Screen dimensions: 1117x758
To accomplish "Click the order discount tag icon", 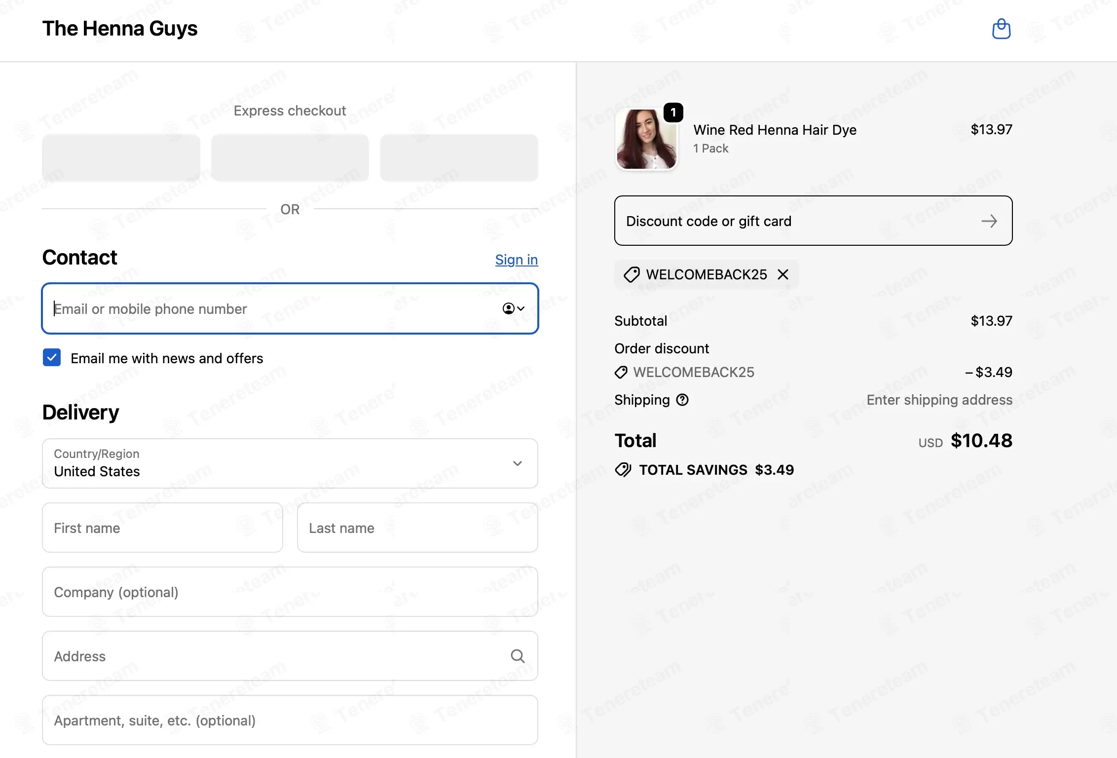I will point(621,372).
